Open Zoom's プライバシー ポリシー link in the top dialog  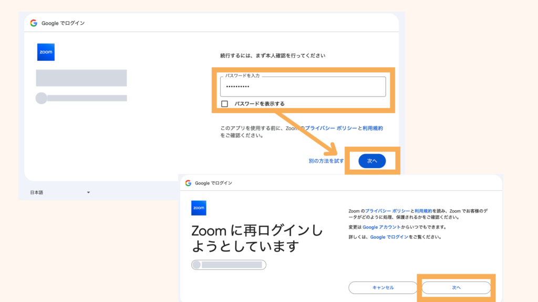coord(331,127)
